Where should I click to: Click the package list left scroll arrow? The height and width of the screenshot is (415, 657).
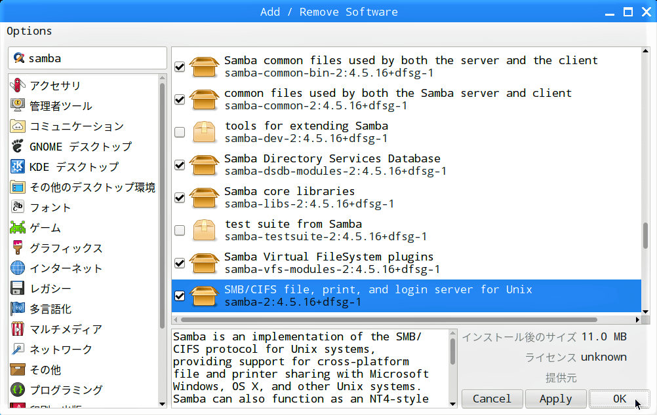coord(176,319)
